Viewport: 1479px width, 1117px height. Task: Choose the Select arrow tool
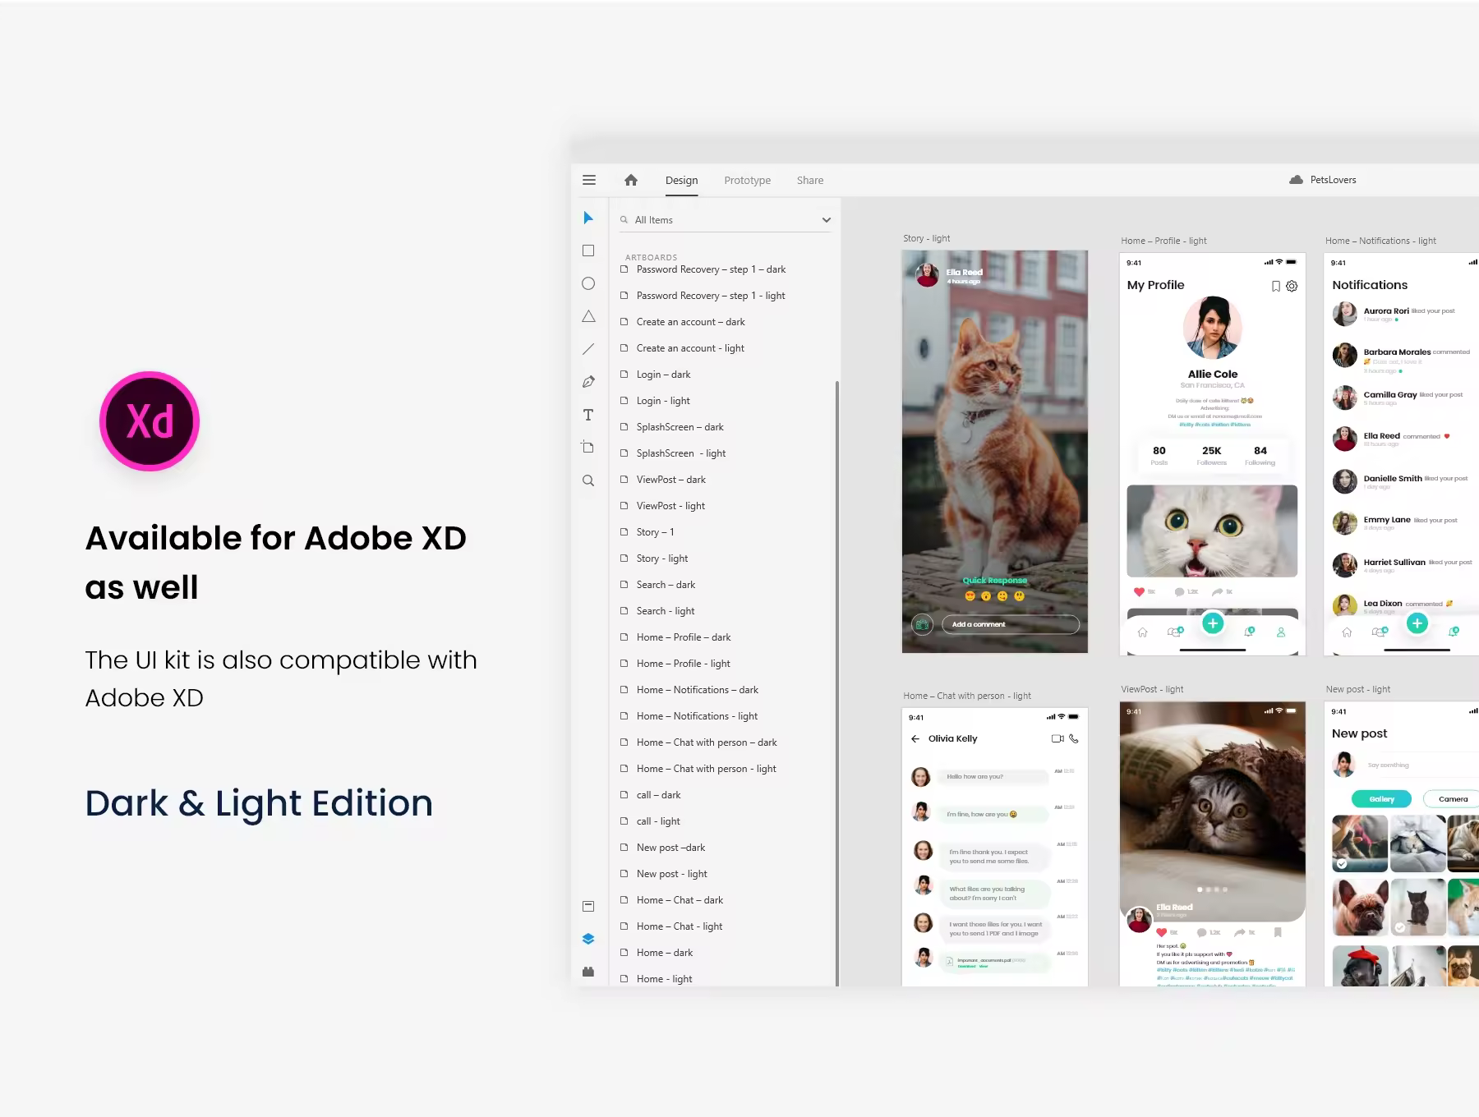588,218
